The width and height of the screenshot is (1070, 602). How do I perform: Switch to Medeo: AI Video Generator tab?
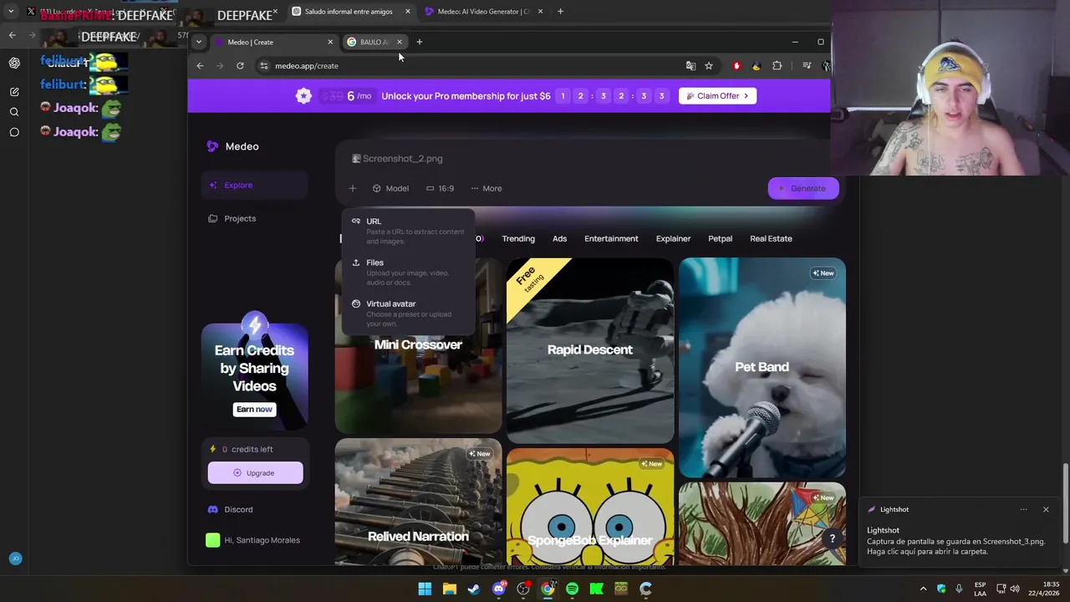483,12
